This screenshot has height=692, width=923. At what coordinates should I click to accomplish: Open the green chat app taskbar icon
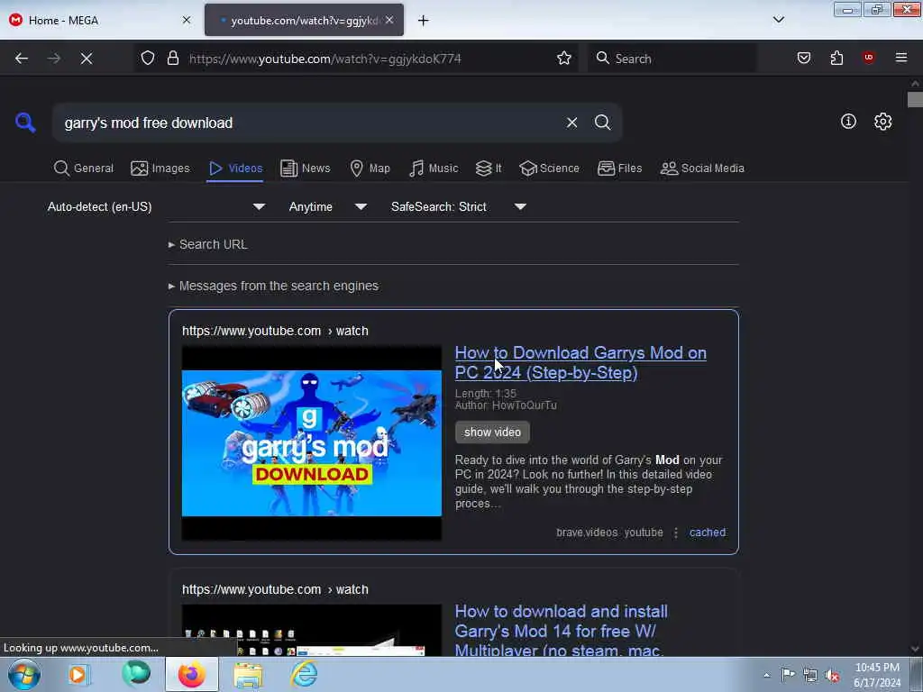pos(136,674)
